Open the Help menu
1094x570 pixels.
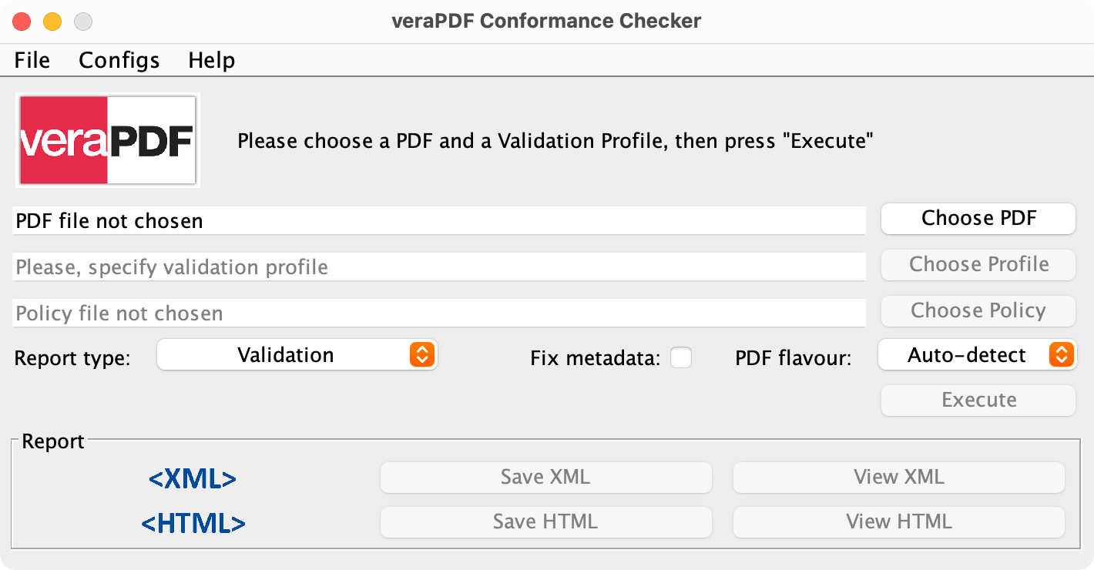tap(212, 60)
